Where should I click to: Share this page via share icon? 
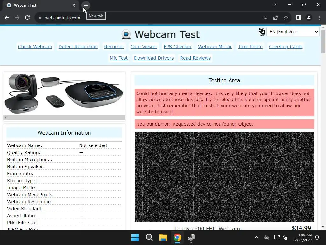click(276, 18)
